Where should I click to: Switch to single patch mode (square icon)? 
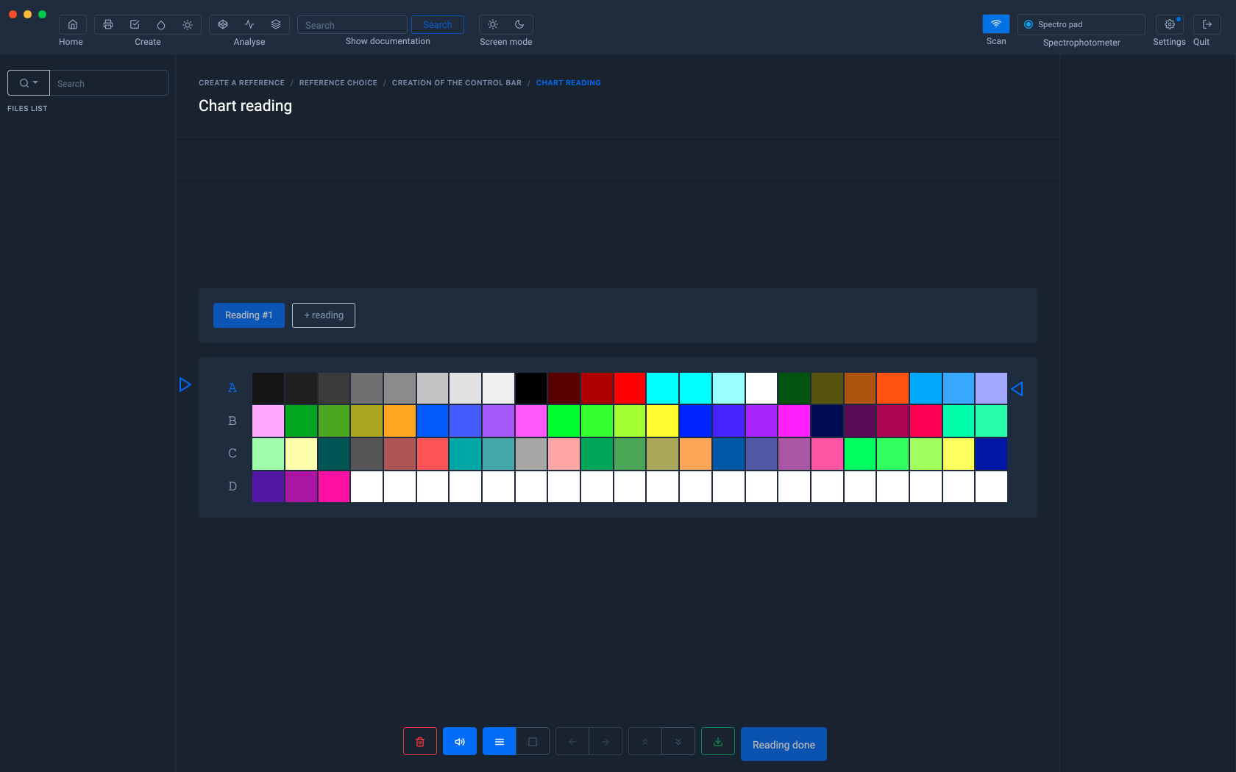click(533, 741)
